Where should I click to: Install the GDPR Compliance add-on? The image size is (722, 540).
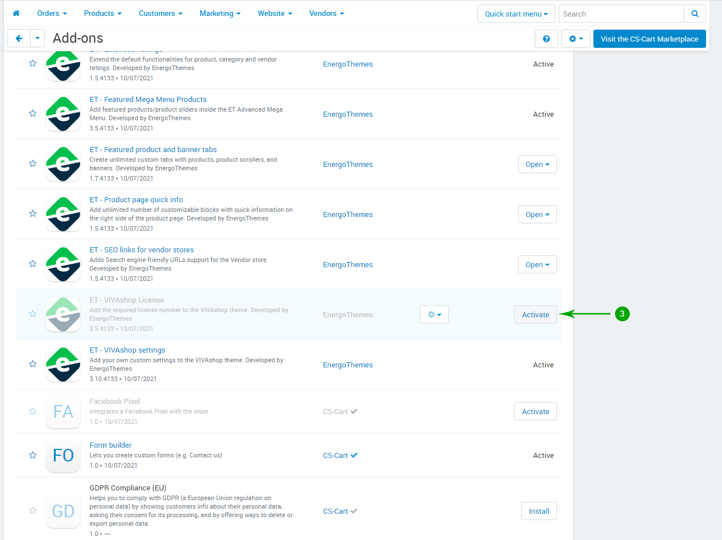539,511
